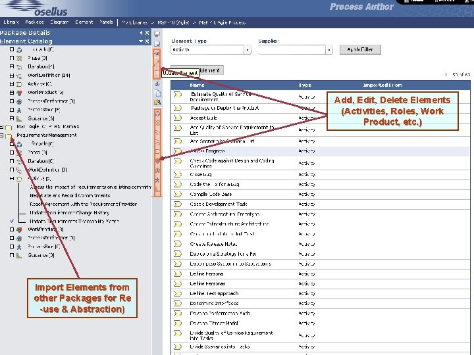Tick the box beside WorkDefinition [0] under Requirements Management
This screenshot has width=474, height=355.
(12, 170)
